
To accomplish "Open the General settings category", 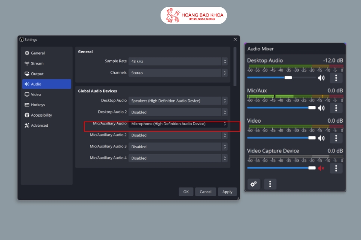I will 47,53.
